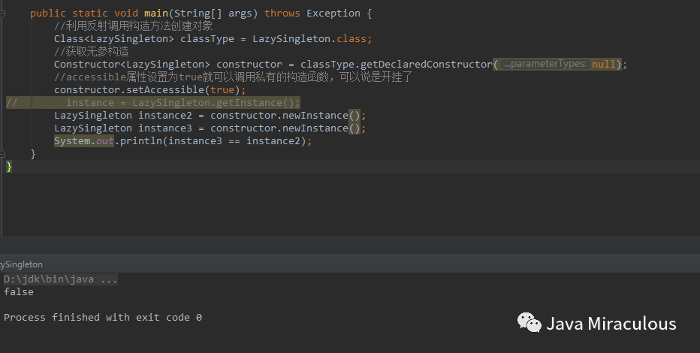Click the 'throws Exception' clause
This screenshot has width=700, height=353.
tap(318, 14)
